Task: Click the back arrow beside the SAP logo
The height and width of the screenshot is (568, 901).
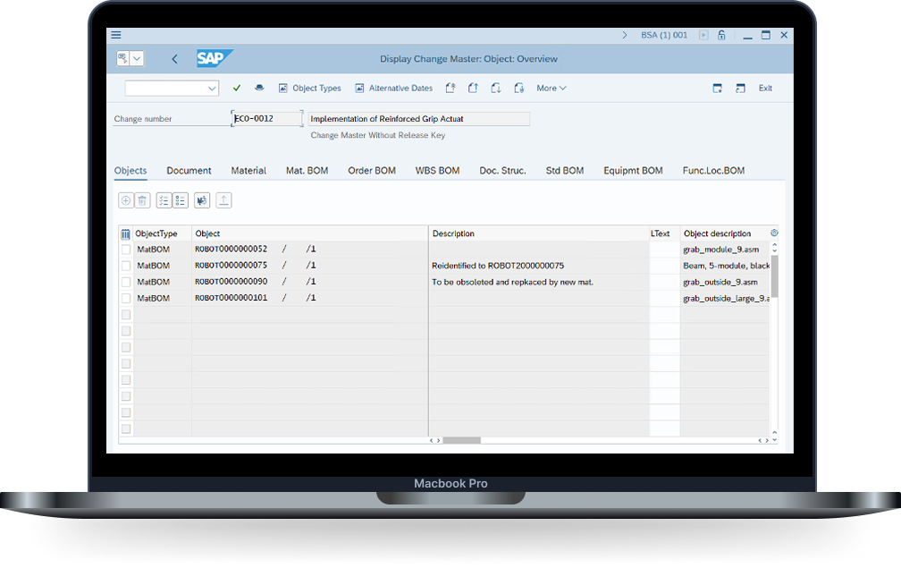Action: (x=174, y=59)
